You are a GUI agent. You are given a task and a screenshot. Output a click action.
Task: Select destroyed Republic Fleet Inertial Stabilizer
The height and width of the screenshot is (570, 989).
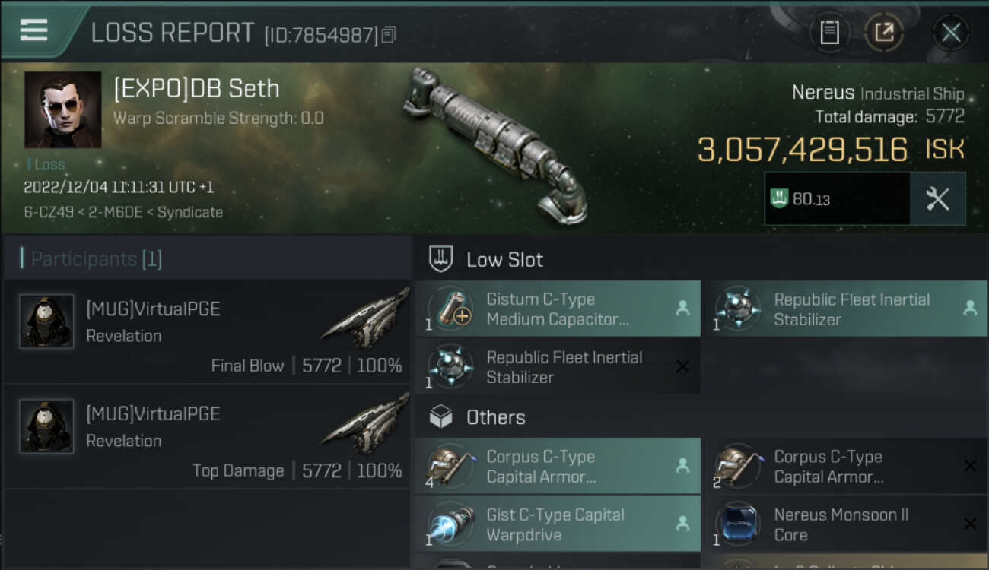click(x=557, y=367)
